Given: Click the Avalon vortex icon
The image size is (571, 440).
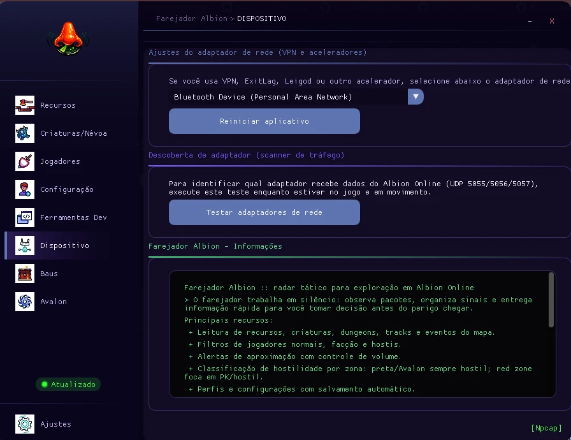Looking at the screenshot, I should pos(25,302).
